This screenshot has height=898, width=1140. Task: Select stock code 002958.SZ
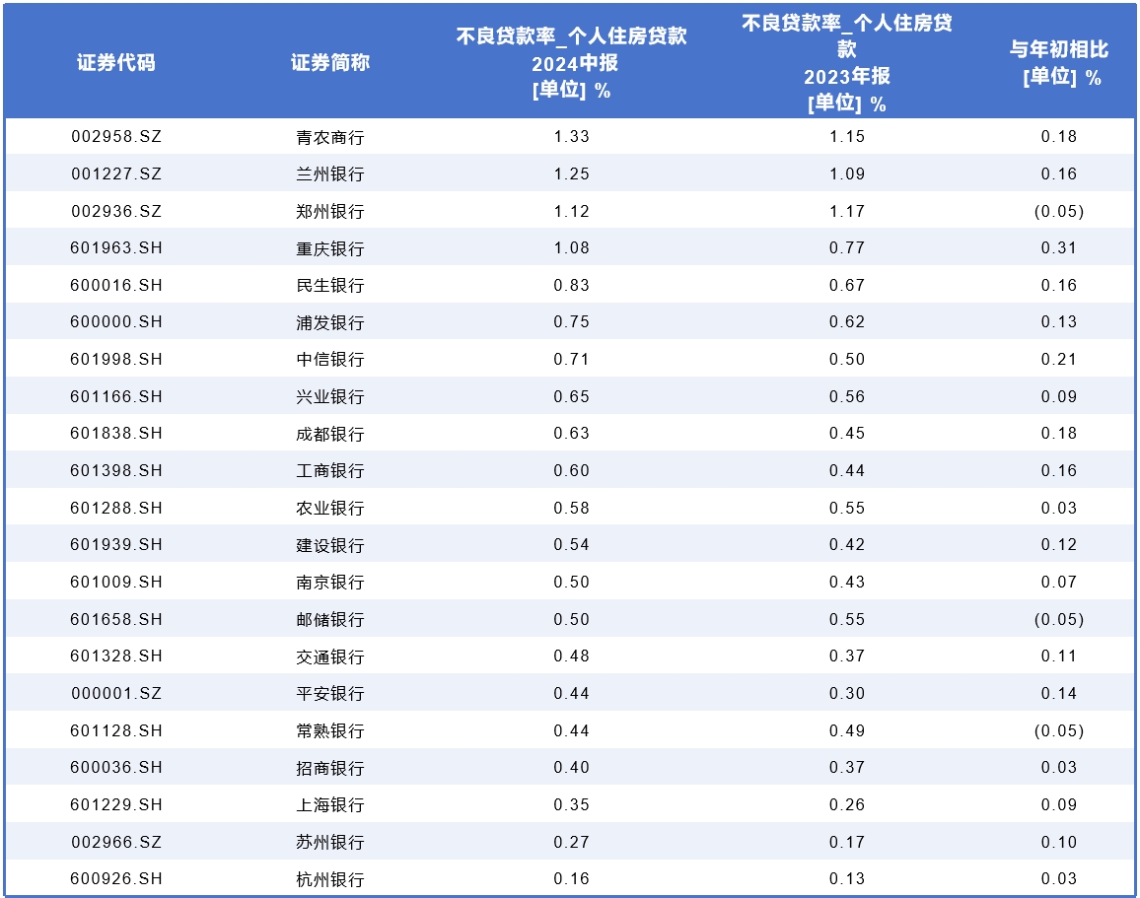pos(116,137)
